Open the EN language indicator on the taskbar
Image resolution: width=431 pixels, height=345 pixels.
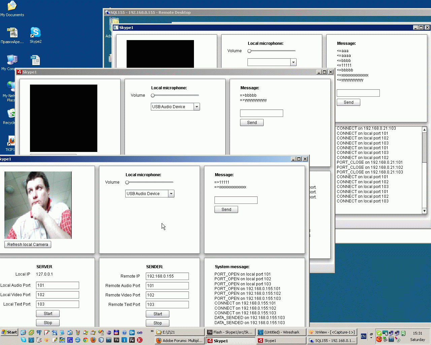coord(363,336)
